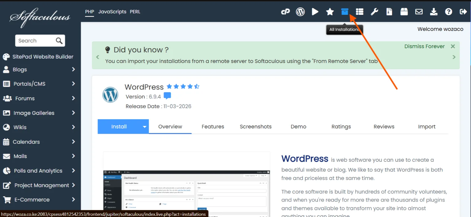471x217 pixels.
Task: Dismiss the tip banner forever
Action: pos(424,46)
